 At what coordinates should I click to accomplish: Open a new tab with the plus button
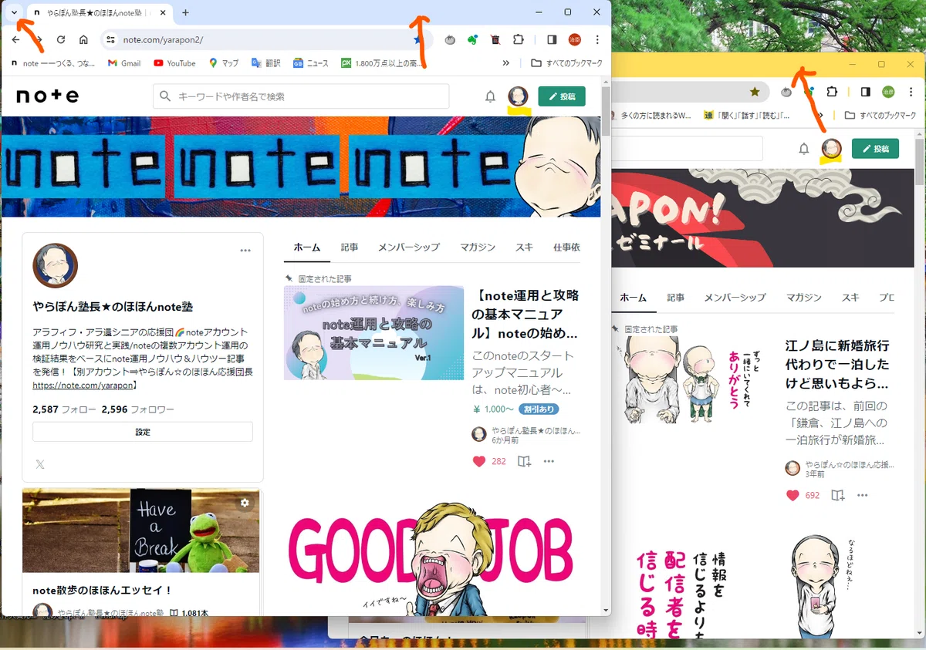click(x=185, y=12)
